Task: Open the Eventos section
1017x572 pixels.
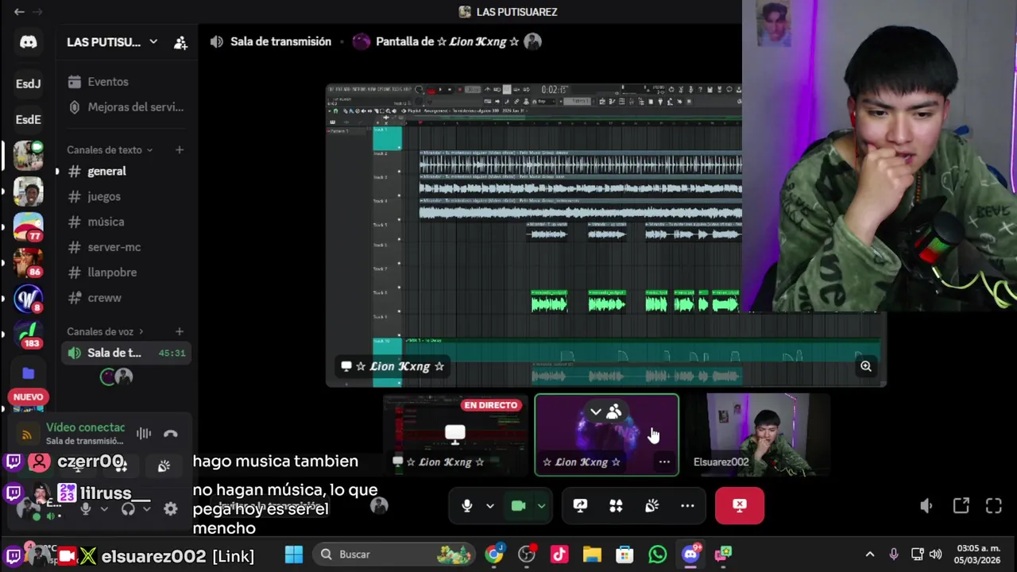Action: (x=108, y=82)
